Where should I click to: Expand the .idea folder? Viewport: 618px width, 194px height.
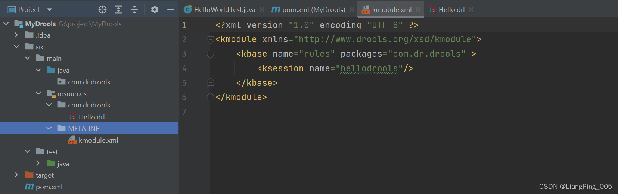tap(16, 35)
